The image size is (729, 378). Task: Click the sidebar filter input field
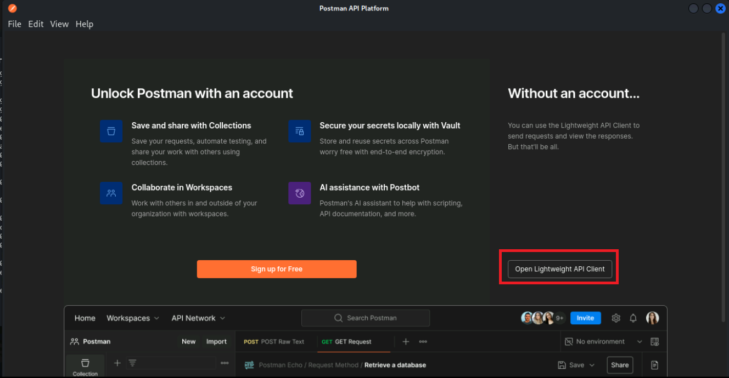171,363
